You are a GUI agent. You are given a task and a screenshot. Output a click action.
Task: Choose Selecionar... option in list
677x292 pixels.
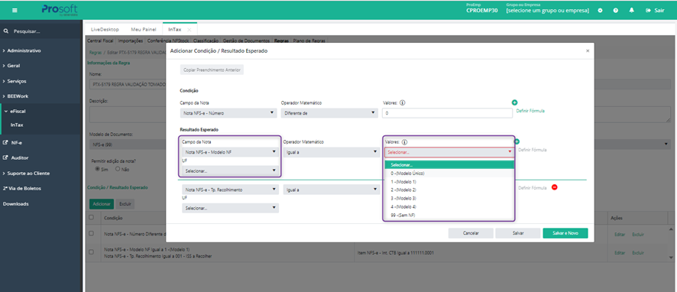449,164
